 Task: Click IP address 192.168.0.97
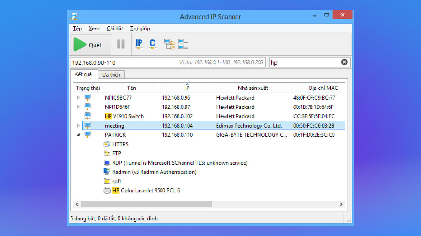(176, 107)
